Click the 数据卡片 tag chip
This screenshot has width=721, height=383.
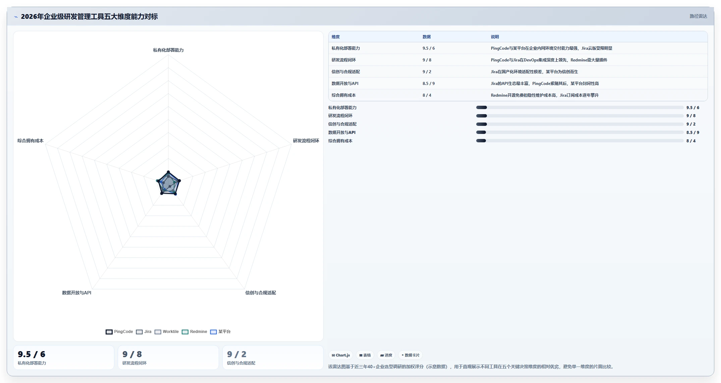(410, 355)
